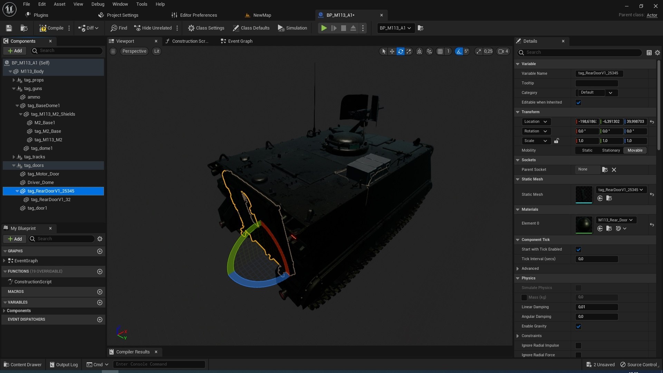Select the tag_Motor_Door component

point(43,174)
